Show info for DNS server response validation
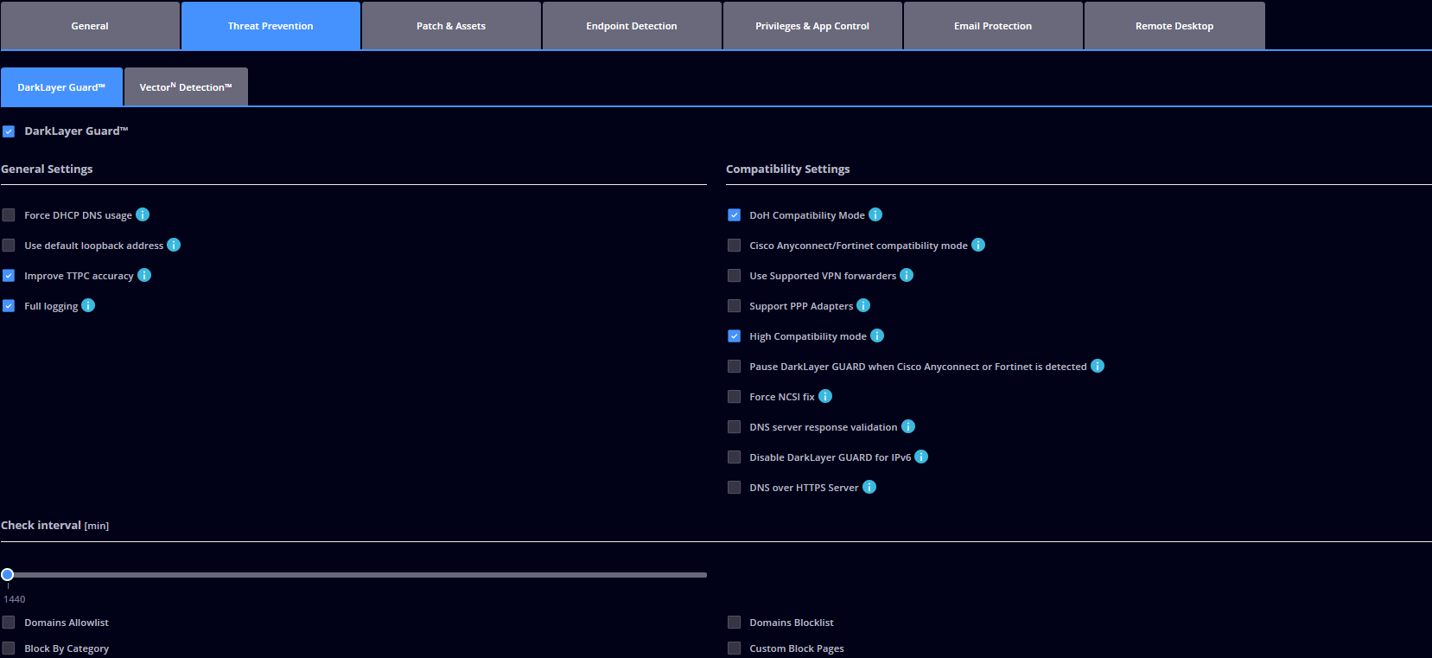Image resolution: width=1432 pixels, height=658 pixels. [x=908, y=426]
